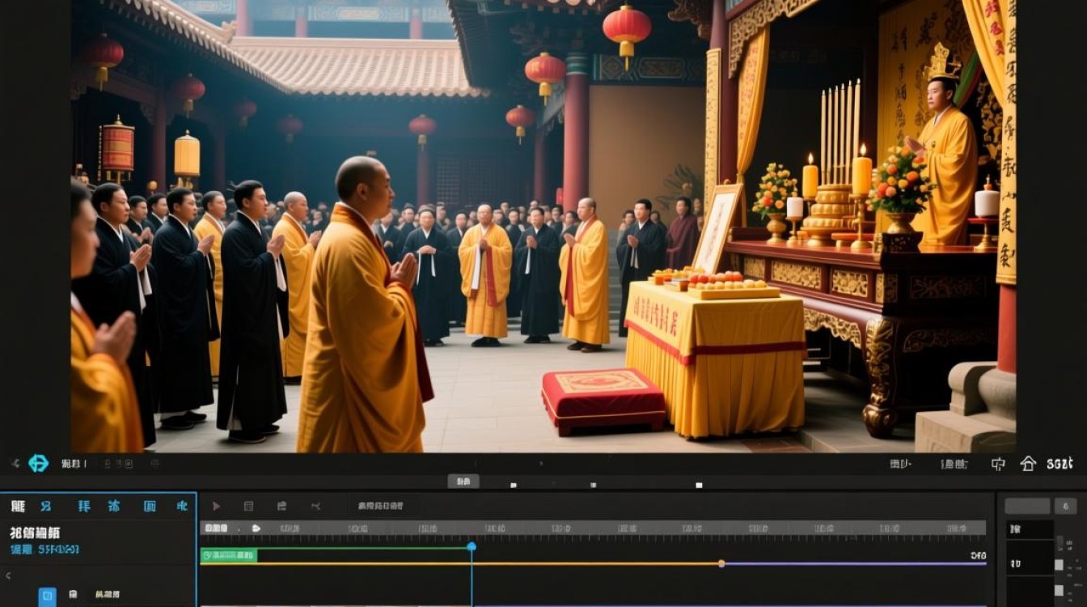Click the white arrow icon on the timeline ruler
The height and width of the screenshot is (607, 1087).
coord(256,528)
